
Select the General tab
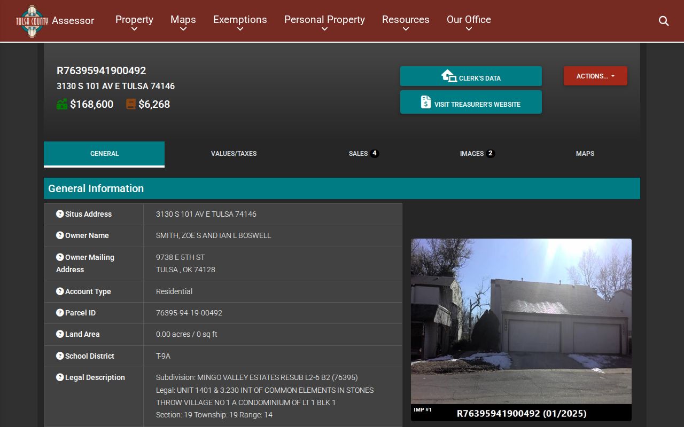[x=104, y=154]
